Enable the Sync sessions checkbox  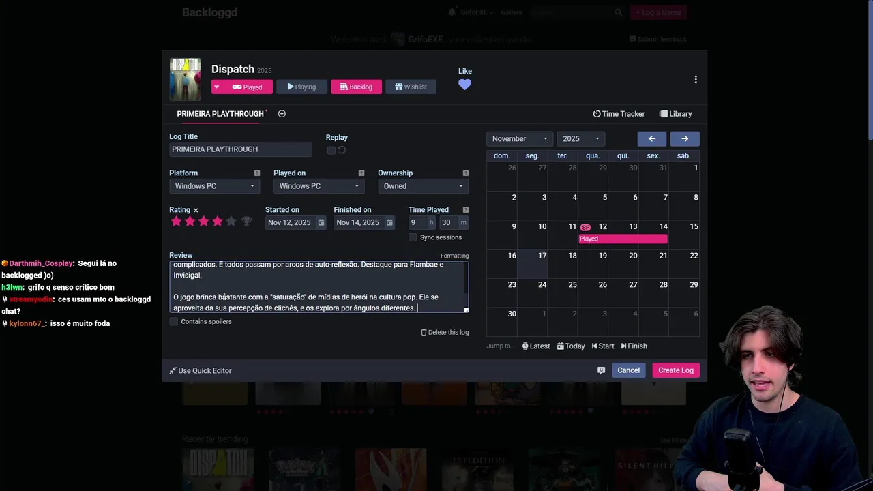coord(413,237)
